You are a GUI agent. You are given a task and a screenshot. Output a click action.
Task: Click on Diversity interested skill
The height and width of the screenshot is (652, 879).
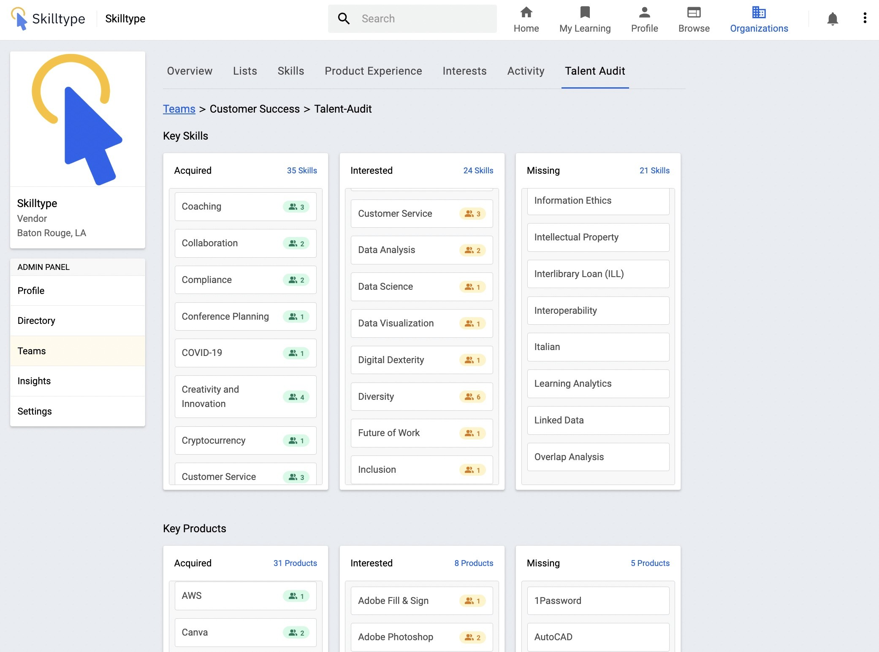(421, 396)
